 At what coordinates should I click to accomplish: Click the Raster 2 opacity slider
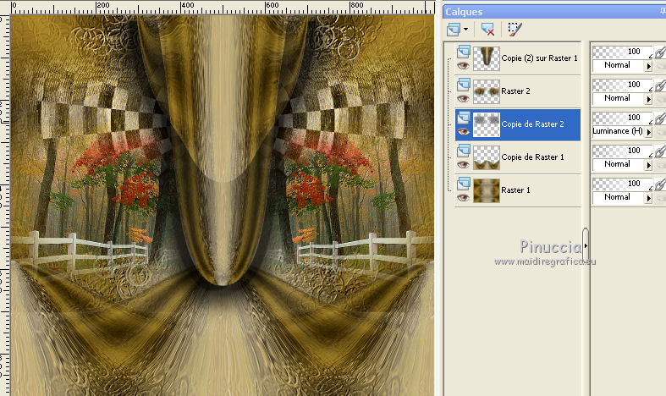(x=622, y=85)
